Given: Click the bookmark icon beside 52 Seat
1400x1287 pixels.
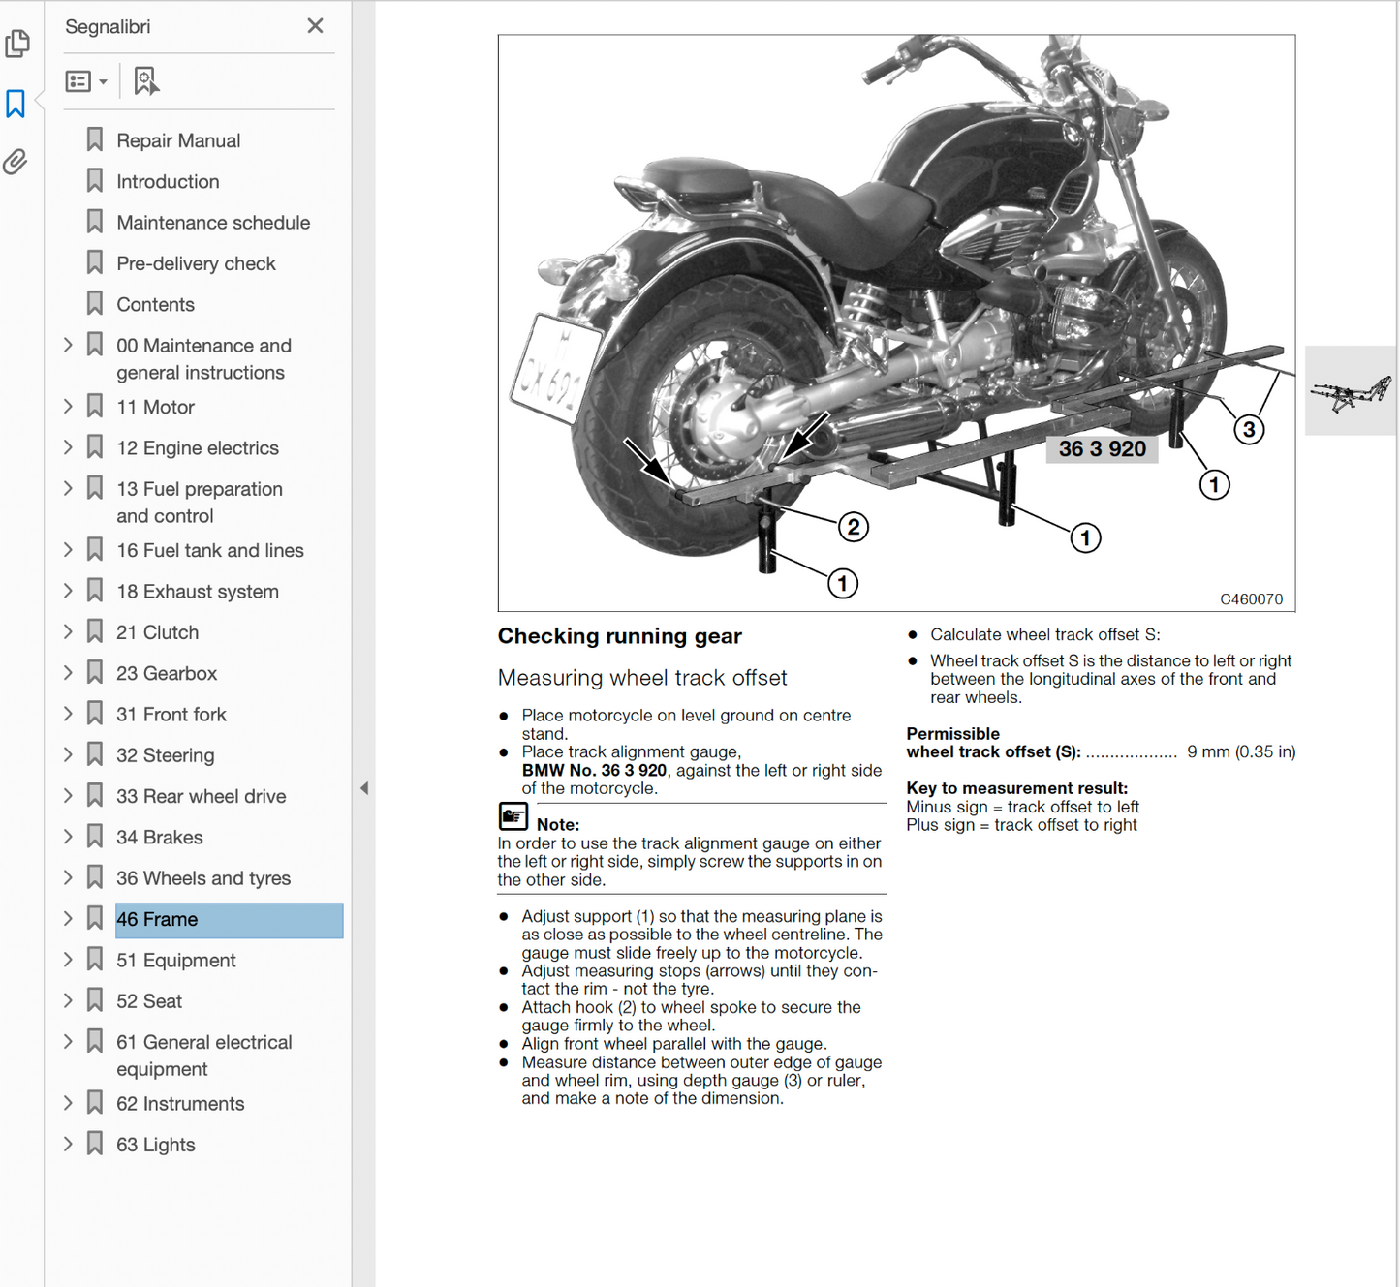Looking at the screenshot, I should coord(95,1000).
